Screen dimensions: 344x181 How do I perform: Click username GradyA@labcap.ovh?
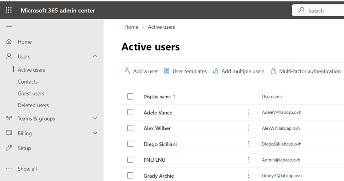282,176
